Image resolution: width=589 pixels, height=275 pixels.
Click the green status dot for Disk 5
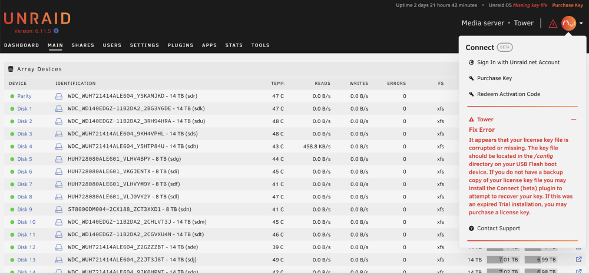12,159
